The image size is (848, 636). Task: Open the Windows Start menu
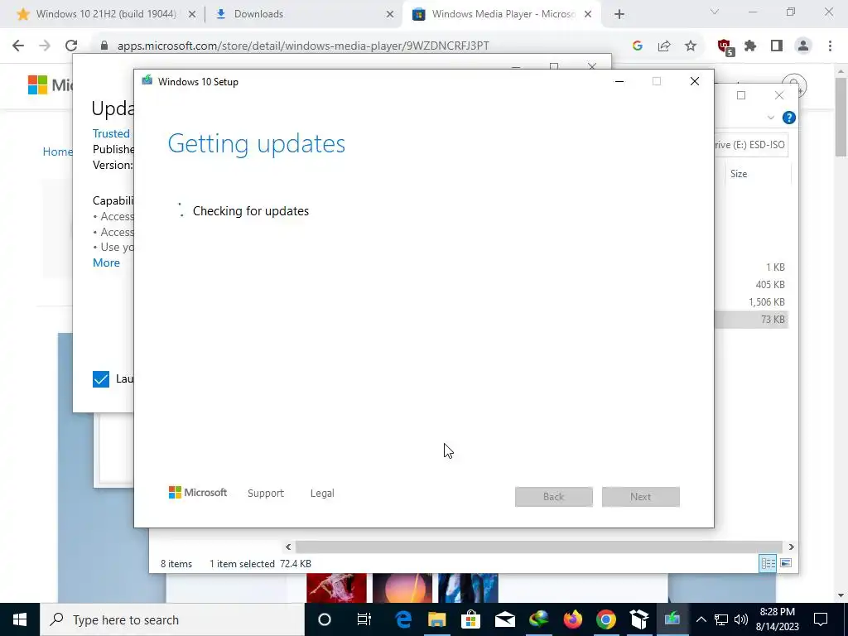coord(20,619)
